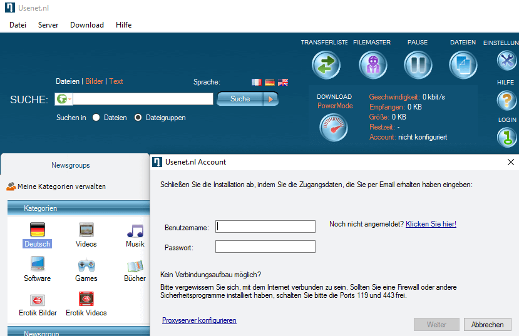Select the Dateien radio button
Viewport: 519px width, 336px height.
coord(96,118)
